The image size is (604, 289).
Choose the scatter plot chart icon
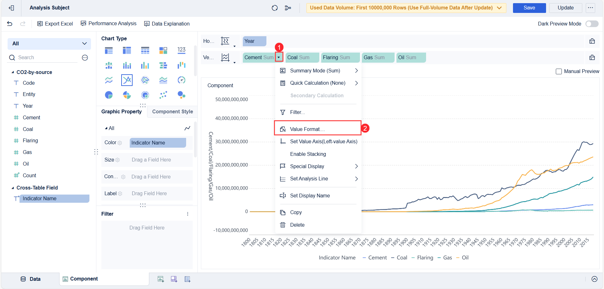click(163, 95)
